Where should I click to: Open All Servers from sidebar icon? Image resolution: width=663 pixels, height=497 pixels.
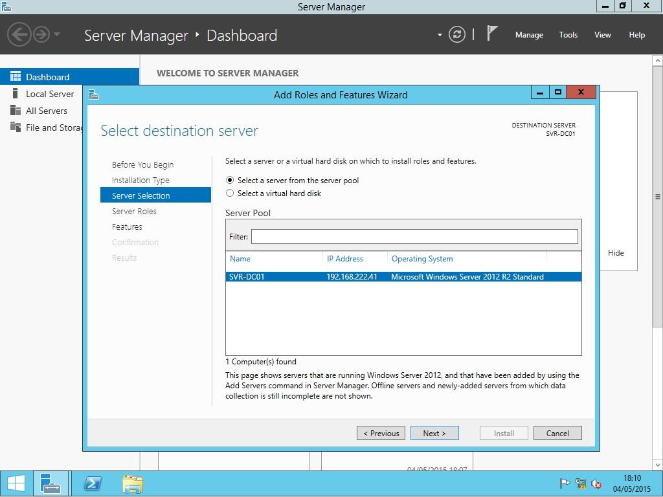[x=16, y=111]
